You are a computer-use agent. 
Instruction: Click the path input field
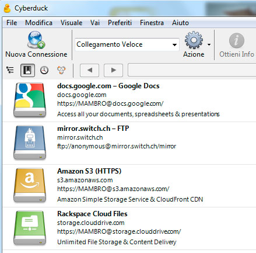tap(192, 70)
